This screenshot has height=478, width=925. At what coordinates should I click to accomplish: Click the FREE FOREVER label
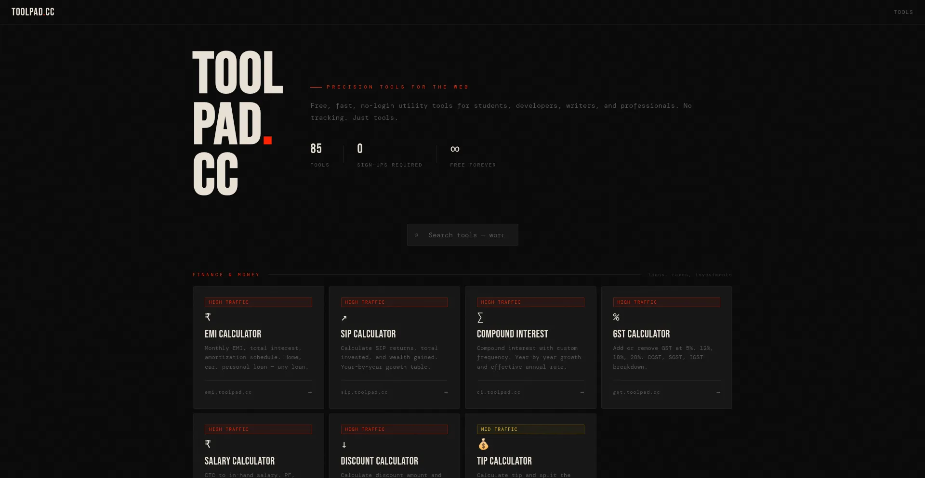(473, 165)
